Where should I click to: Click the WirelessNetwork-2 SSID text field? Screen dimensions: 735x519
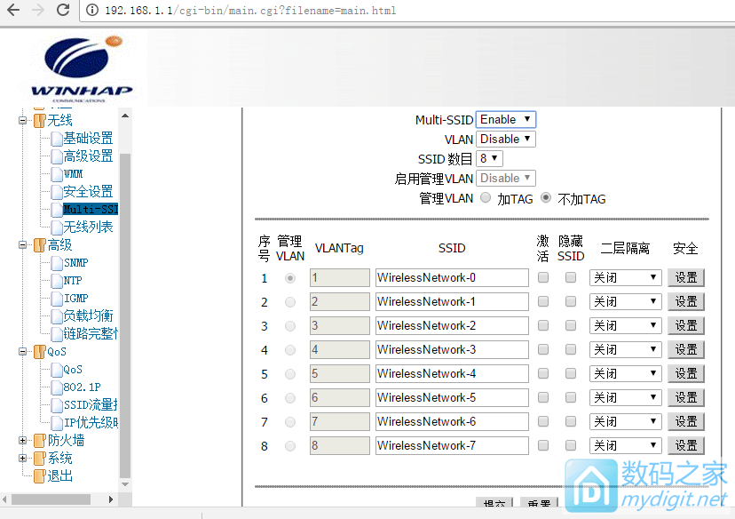point(452,325)
